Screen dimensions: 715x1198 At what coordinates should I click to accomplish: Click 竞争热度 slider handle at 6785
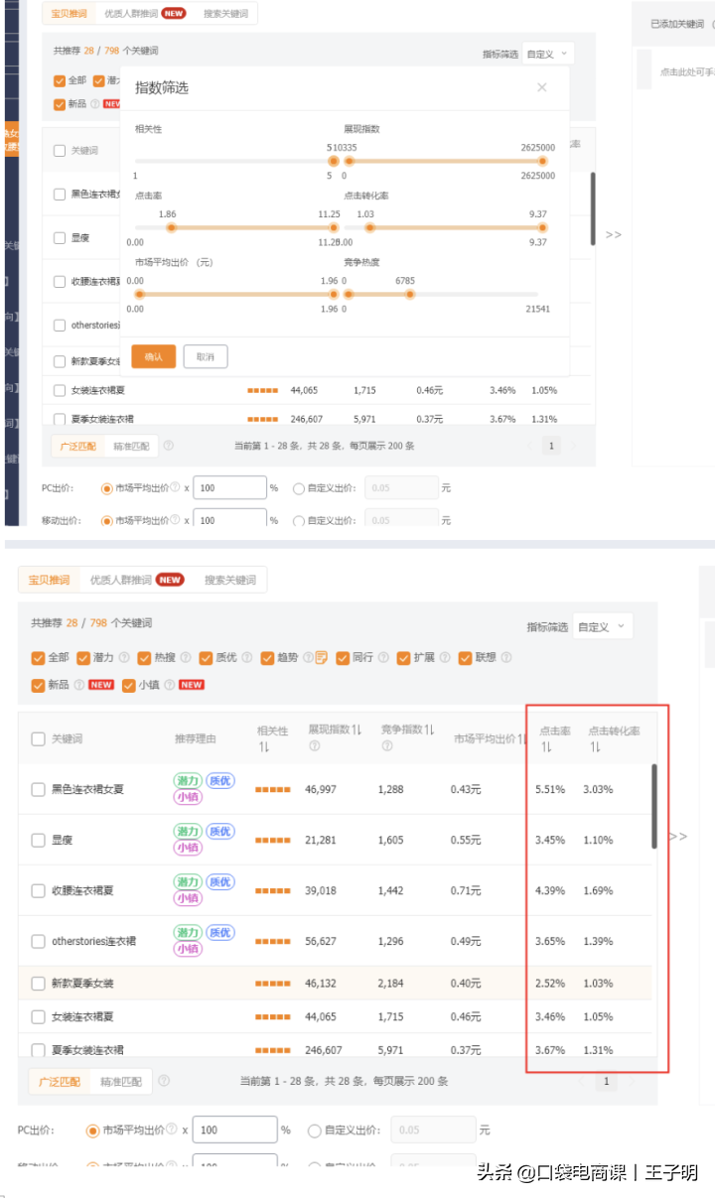pyautogui.click(x=409, y=294)
